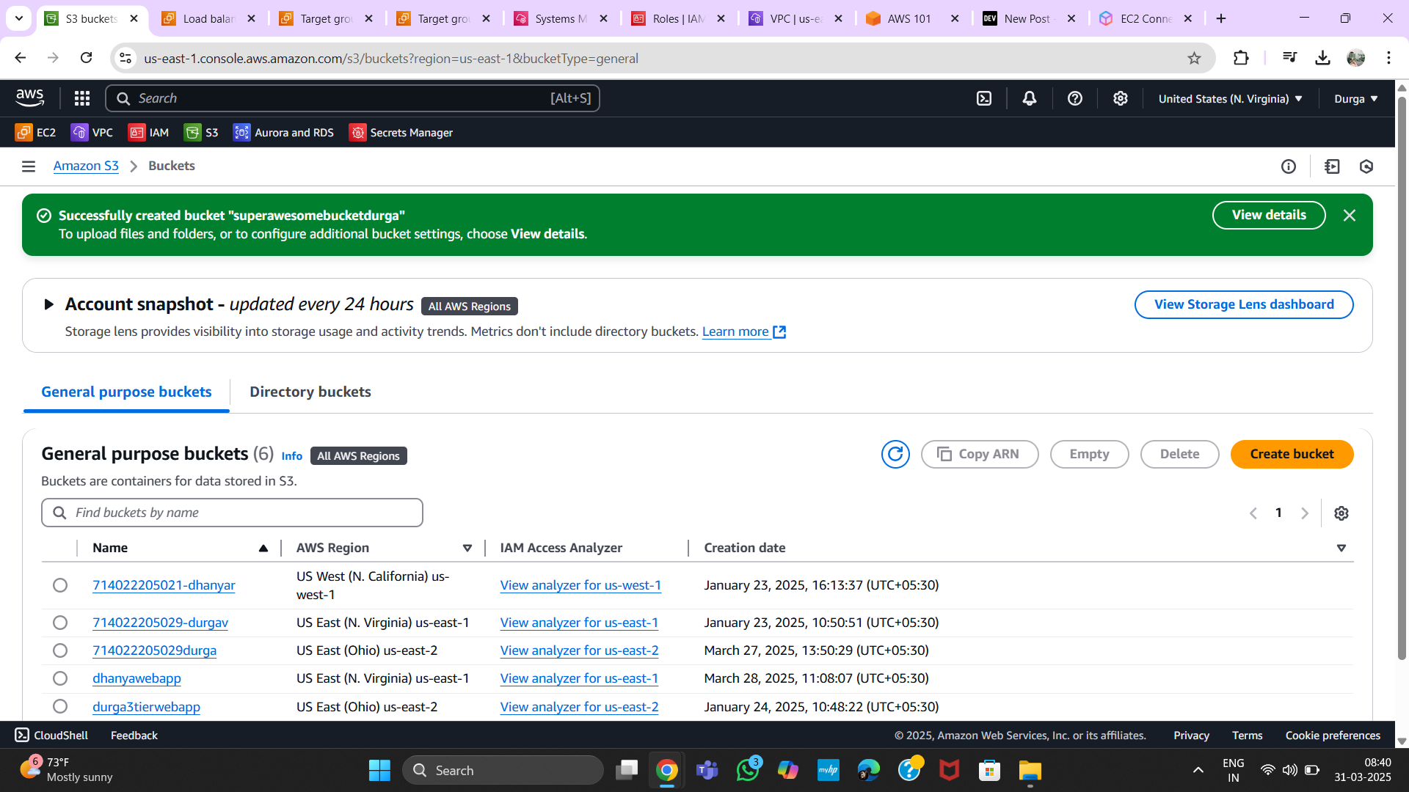Open Chrome extensions puzzle icon
This screenshot has width=1409, height=792.
[1241, 58]
